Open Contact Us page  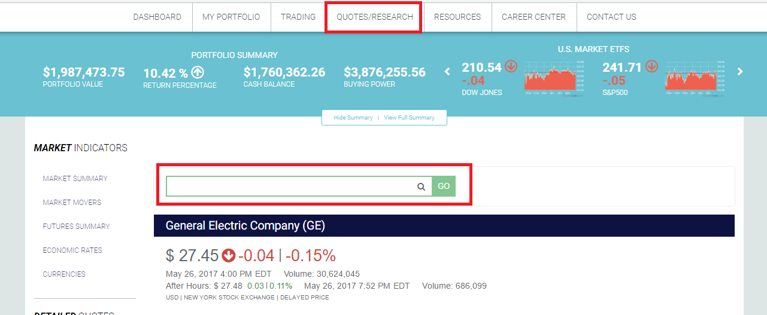click(611, 17)
